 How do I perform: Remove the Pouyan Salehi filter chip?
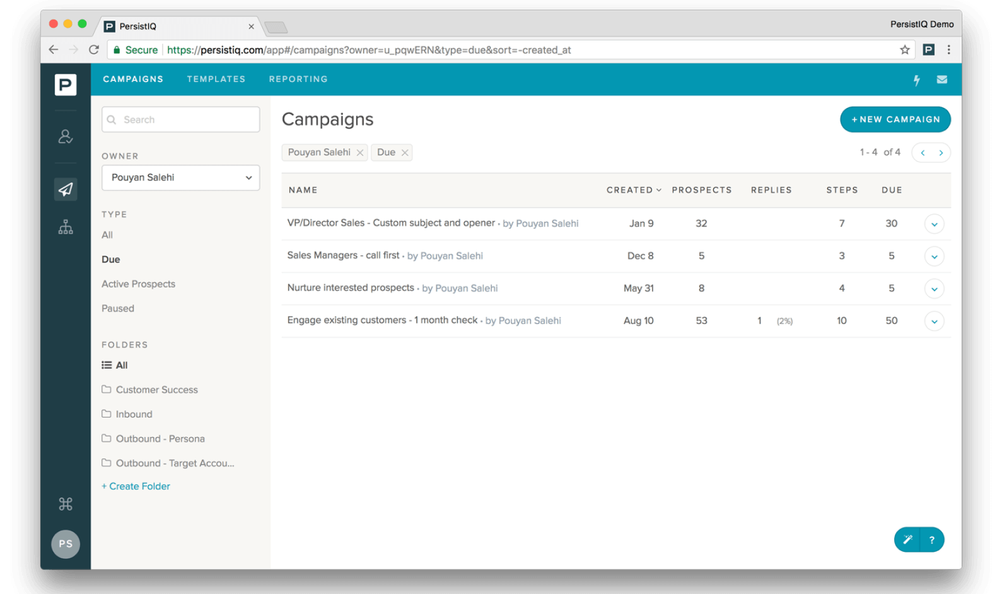tap(360, 153)
